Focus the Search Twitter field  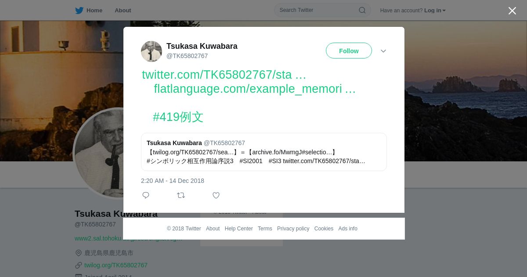[x=322, y=10]
